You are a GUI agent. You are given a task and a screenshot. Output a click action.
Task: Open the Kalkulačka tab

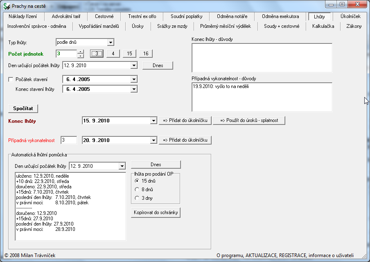(x=323, y=26)
